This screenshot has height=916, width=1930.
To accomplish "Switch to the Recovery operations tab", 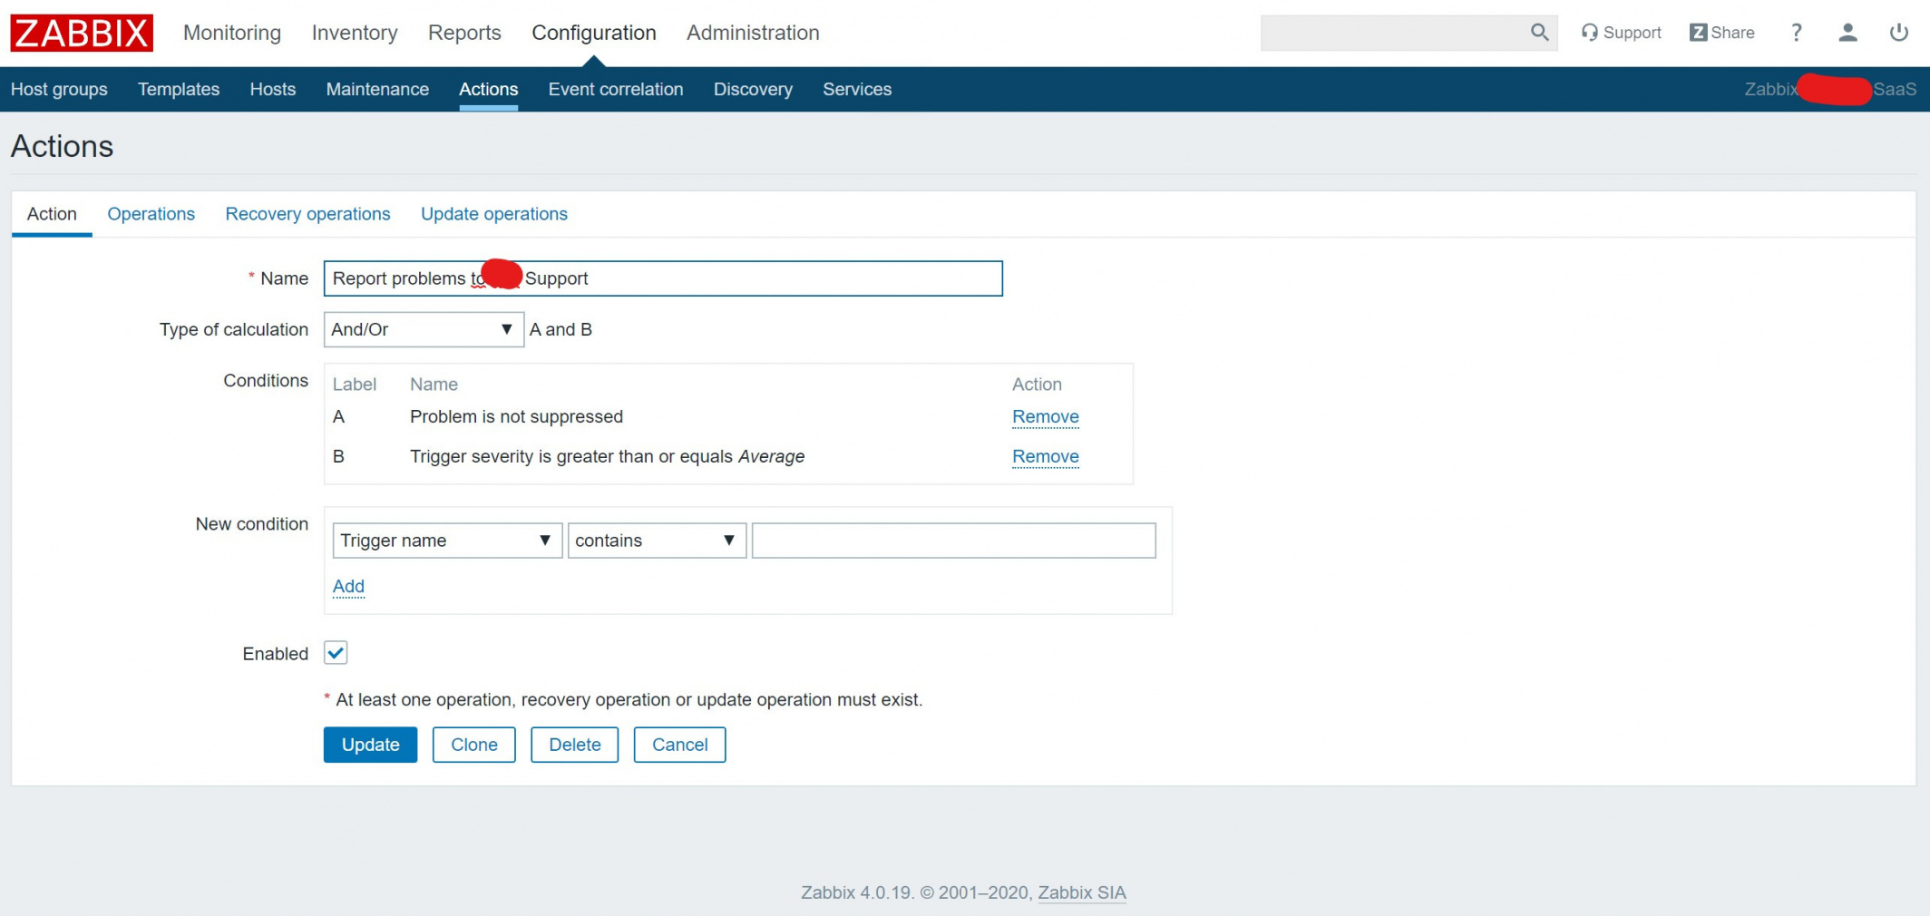I will pyautogui.click(x=308, y=214).
